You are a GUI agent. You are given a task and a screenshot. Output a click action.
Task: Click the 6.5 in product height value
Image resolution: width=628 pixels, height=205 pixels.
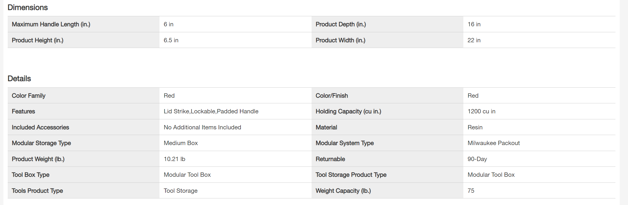(171, 40)
